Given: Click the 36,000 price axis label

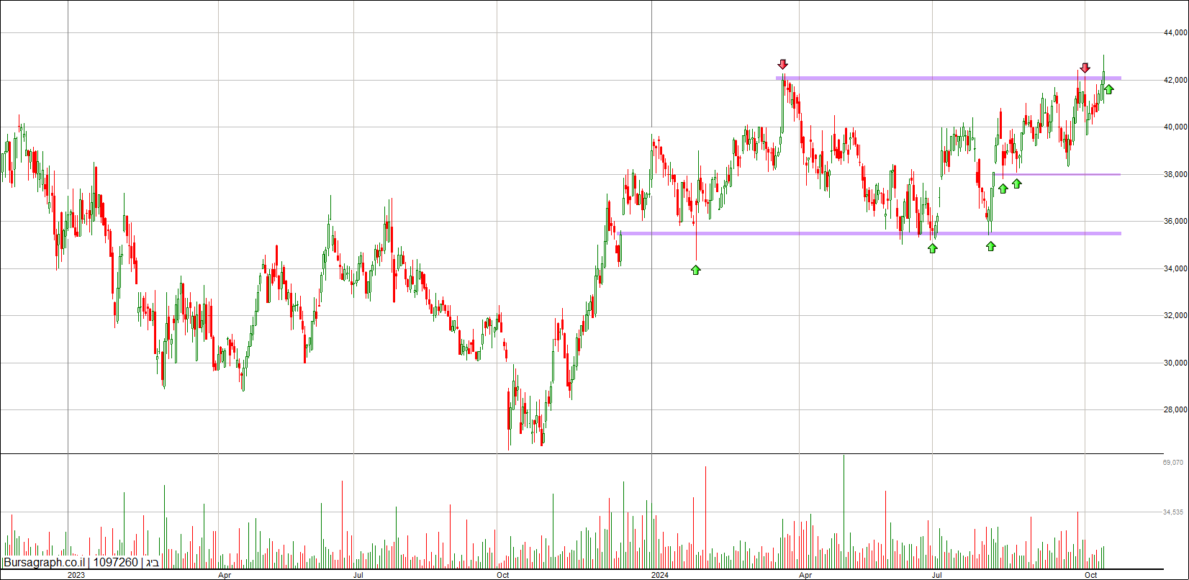Looking at the screenshot, I should point(1176,222).
